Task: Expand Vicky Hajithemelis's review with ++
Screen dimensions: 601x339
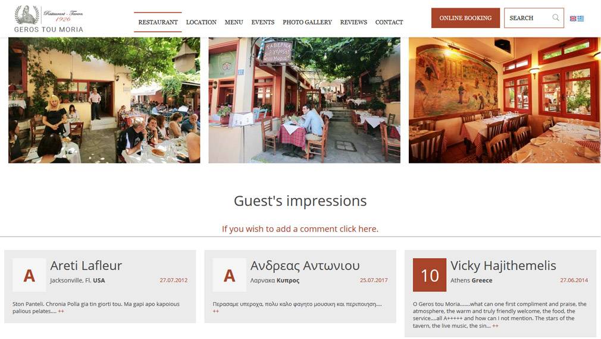Action: 495,326
